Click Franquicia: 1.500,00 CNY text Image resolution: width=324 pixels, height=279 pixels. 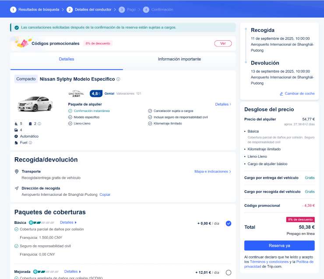41,238
